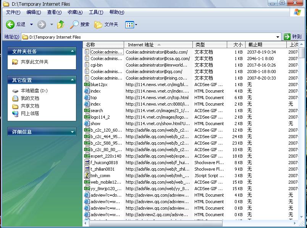307x228 pixels.
Task: Open the Views dropdown arrow
Action: 136,25
